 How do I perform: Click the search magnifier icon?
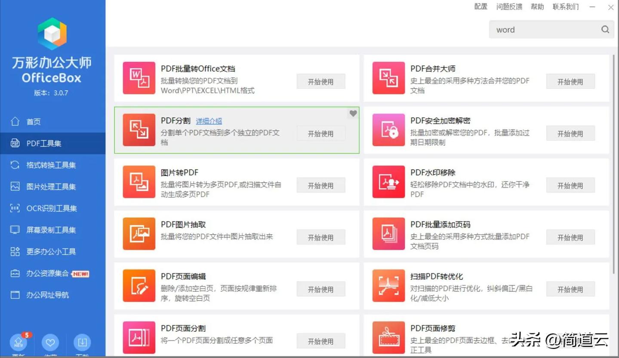pyautogui.click(x=605, y=29)
